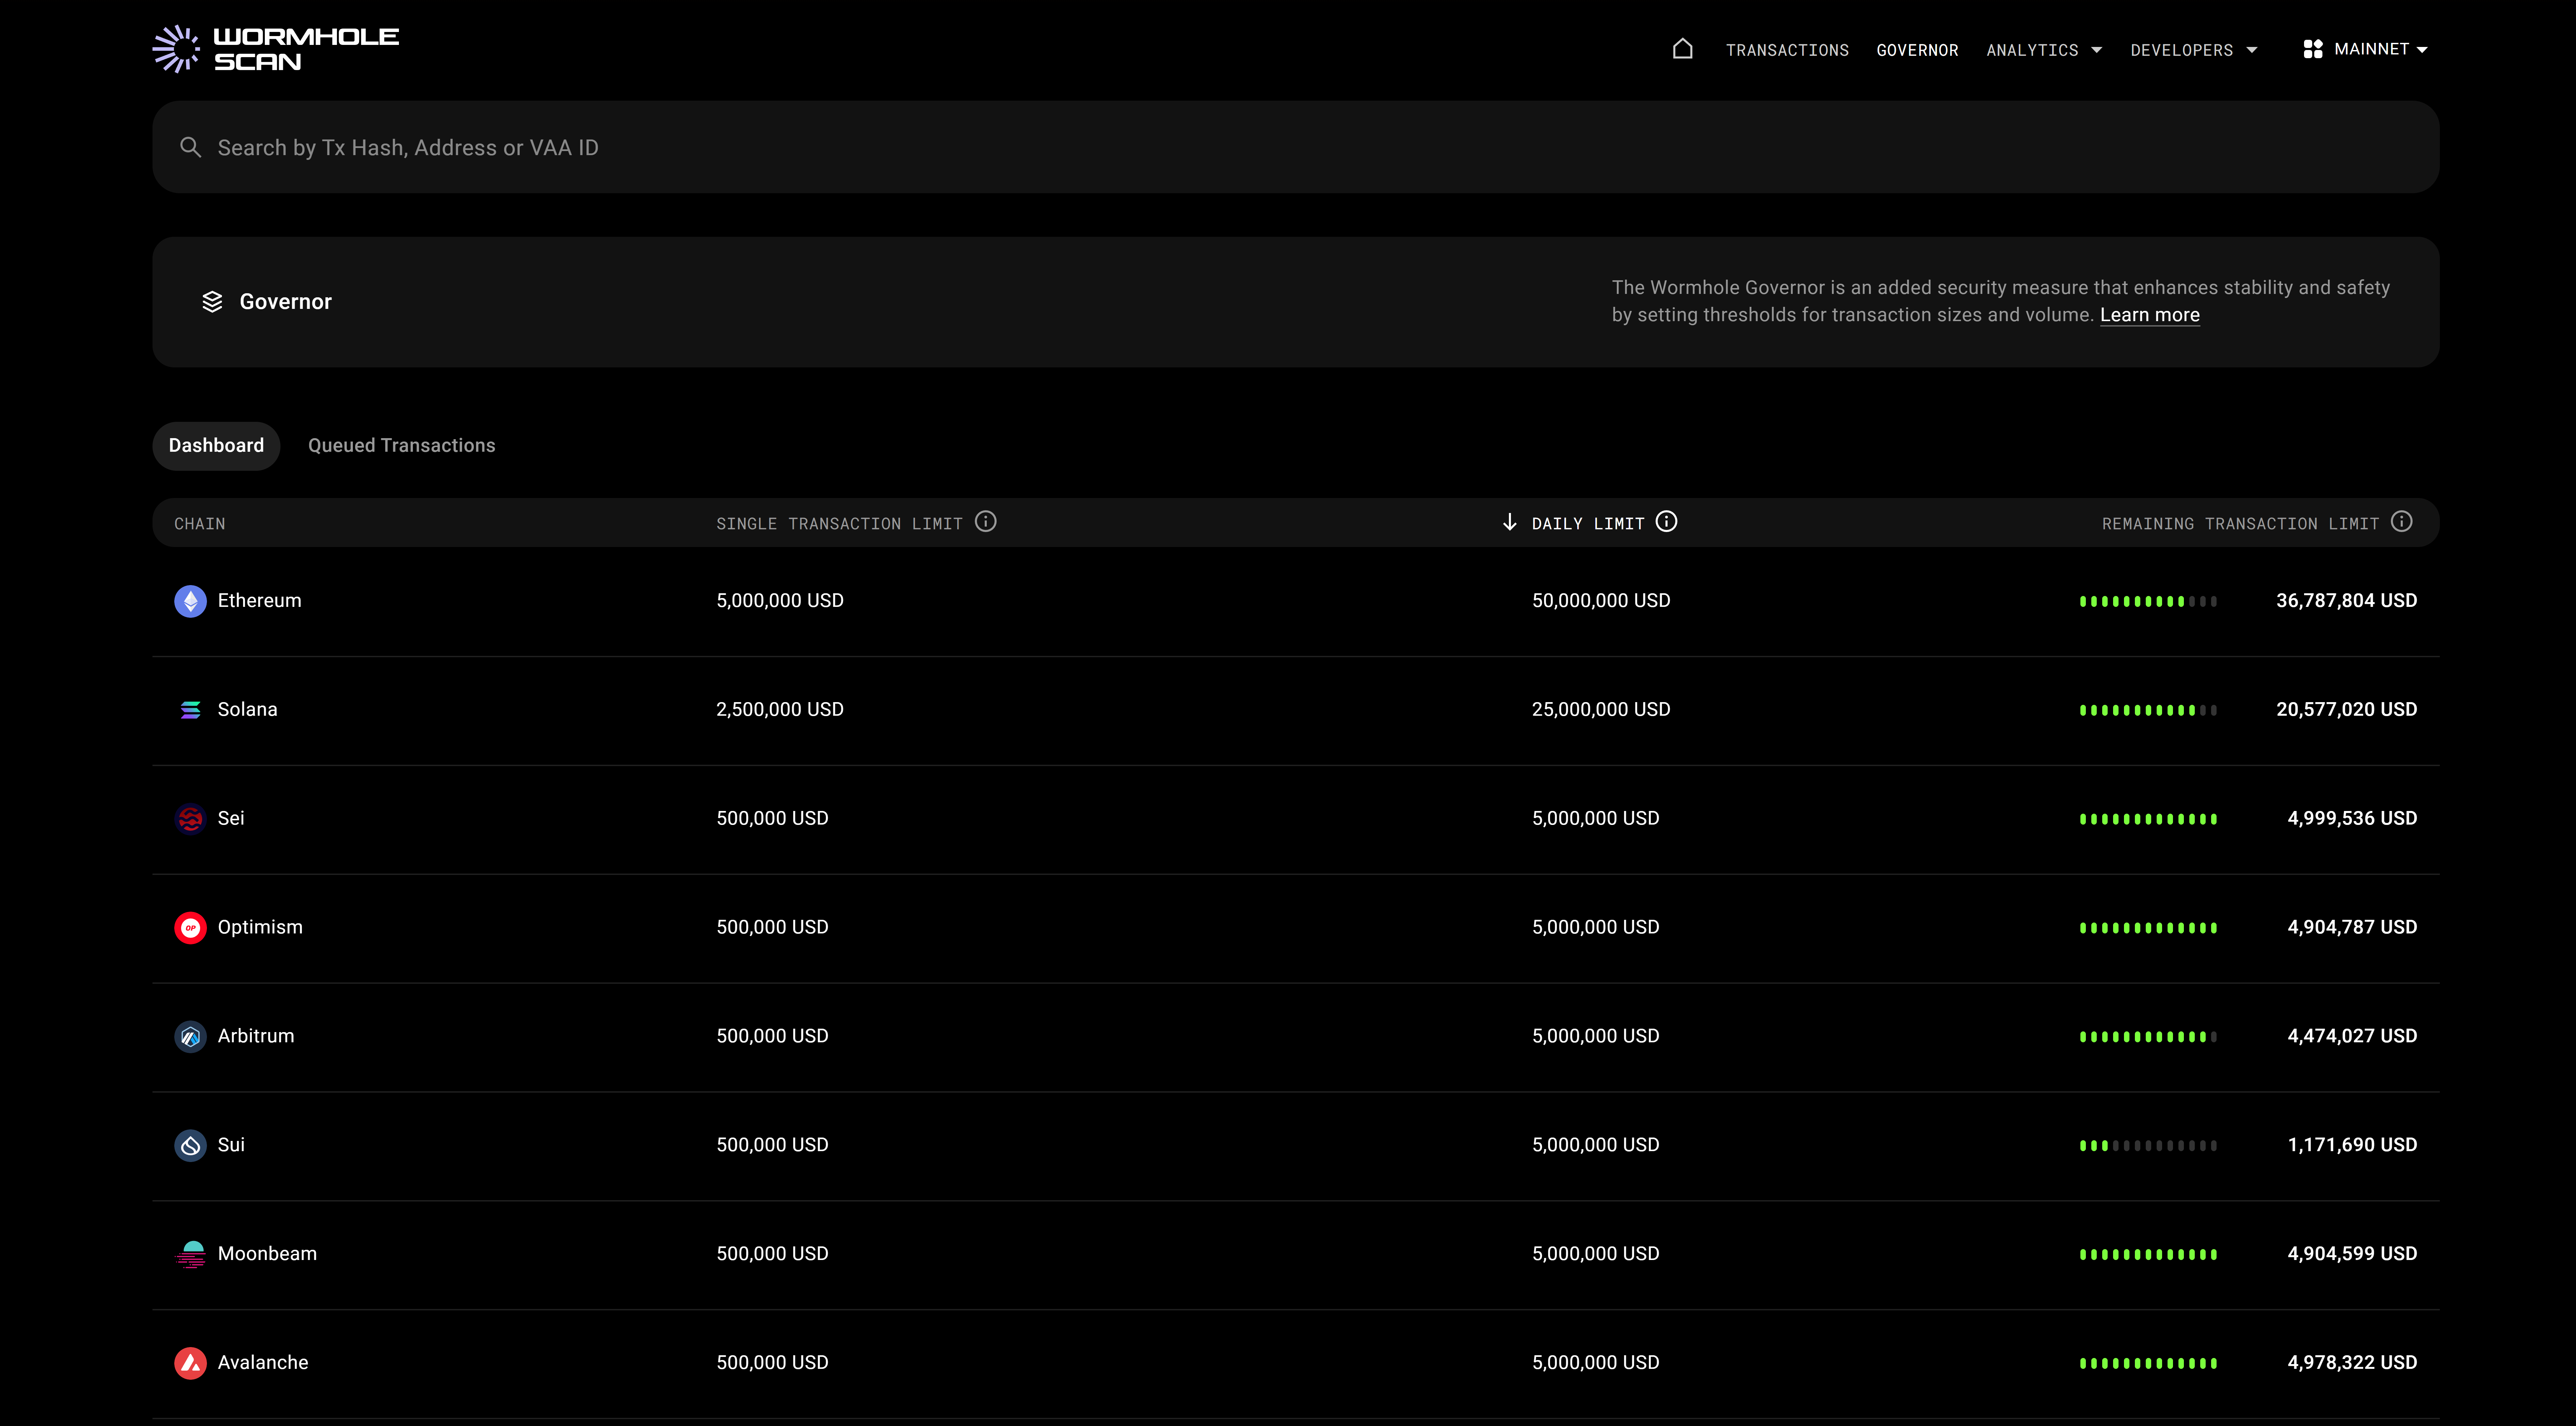Image resolution: width=2576 pixels, height=1426 pixels.
Task: Select the Optimism chain name
Action: [x=260, y=927]
